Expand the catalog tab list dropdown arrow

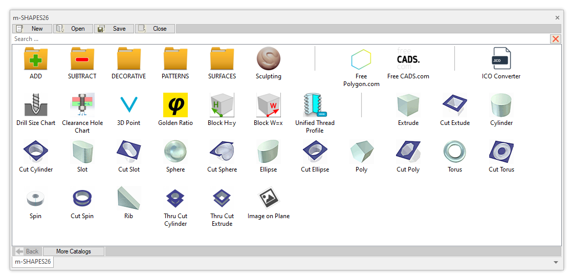[x=556, y=262]
